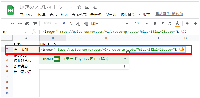Check the cloud save status icon
This screenshot has height=98, width=200.
(x=95, y=7)
